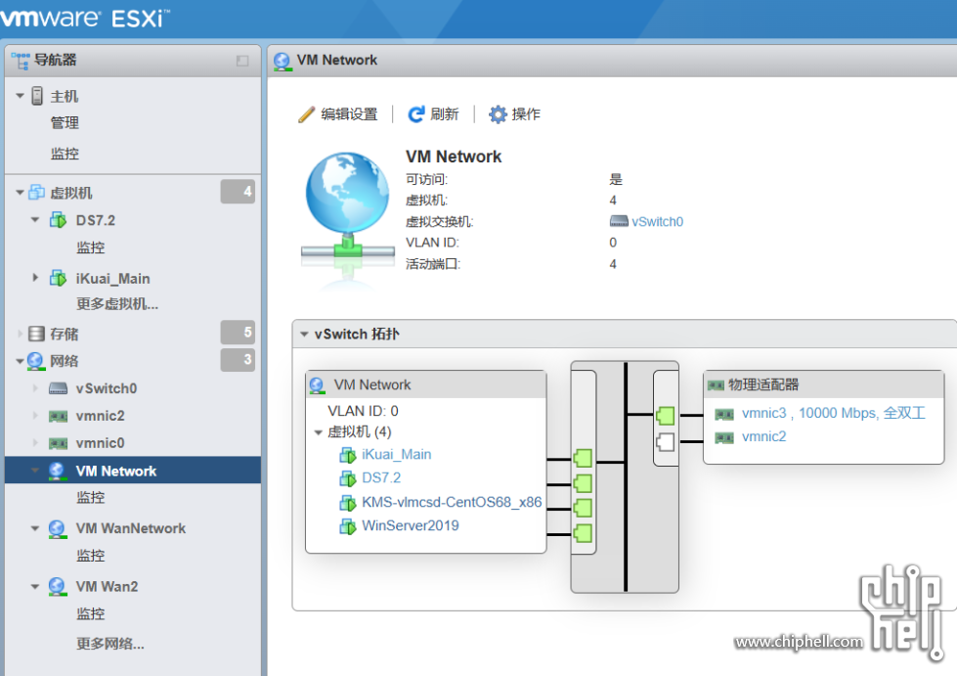957x676 pixels.
Task: Click the green switch port for WinServer2019
Action: point(583,534)
